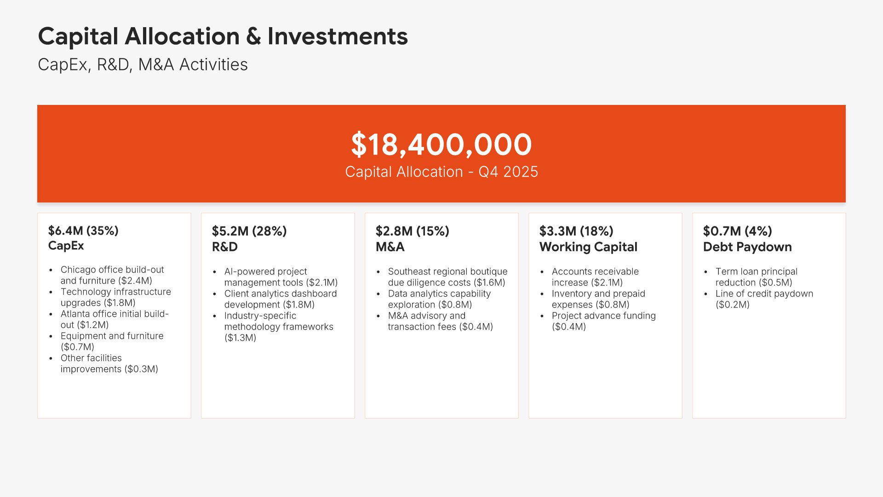Select the Accounts receivable increase bullet

(x=595, y=277)
